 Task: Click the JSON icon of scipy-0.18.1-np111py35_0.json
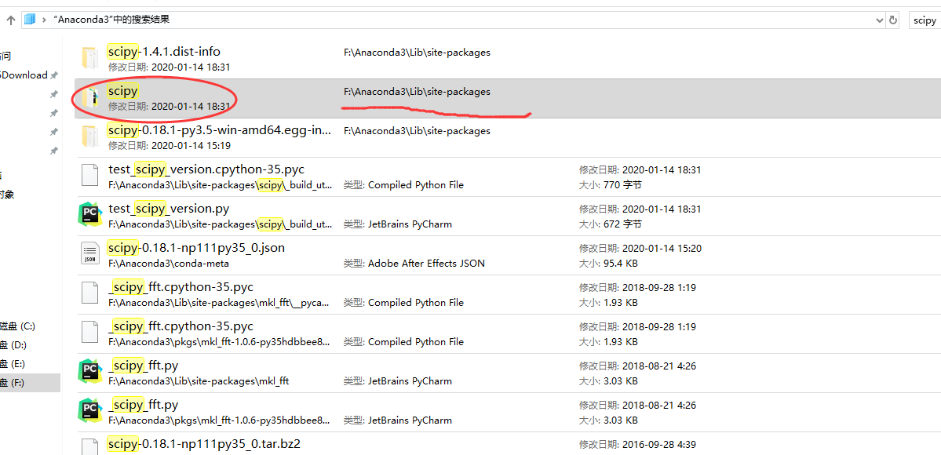89,253
